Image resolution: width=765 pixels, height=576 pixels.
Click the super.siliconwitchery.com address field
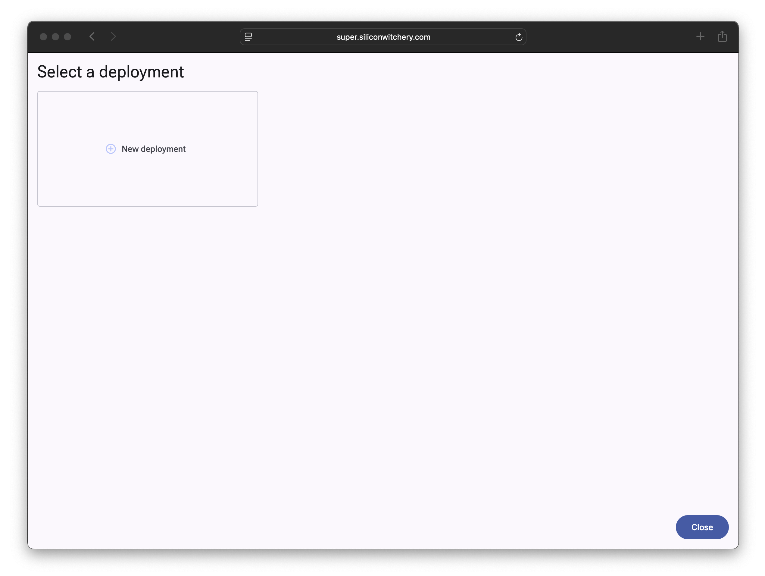(383, 37)
